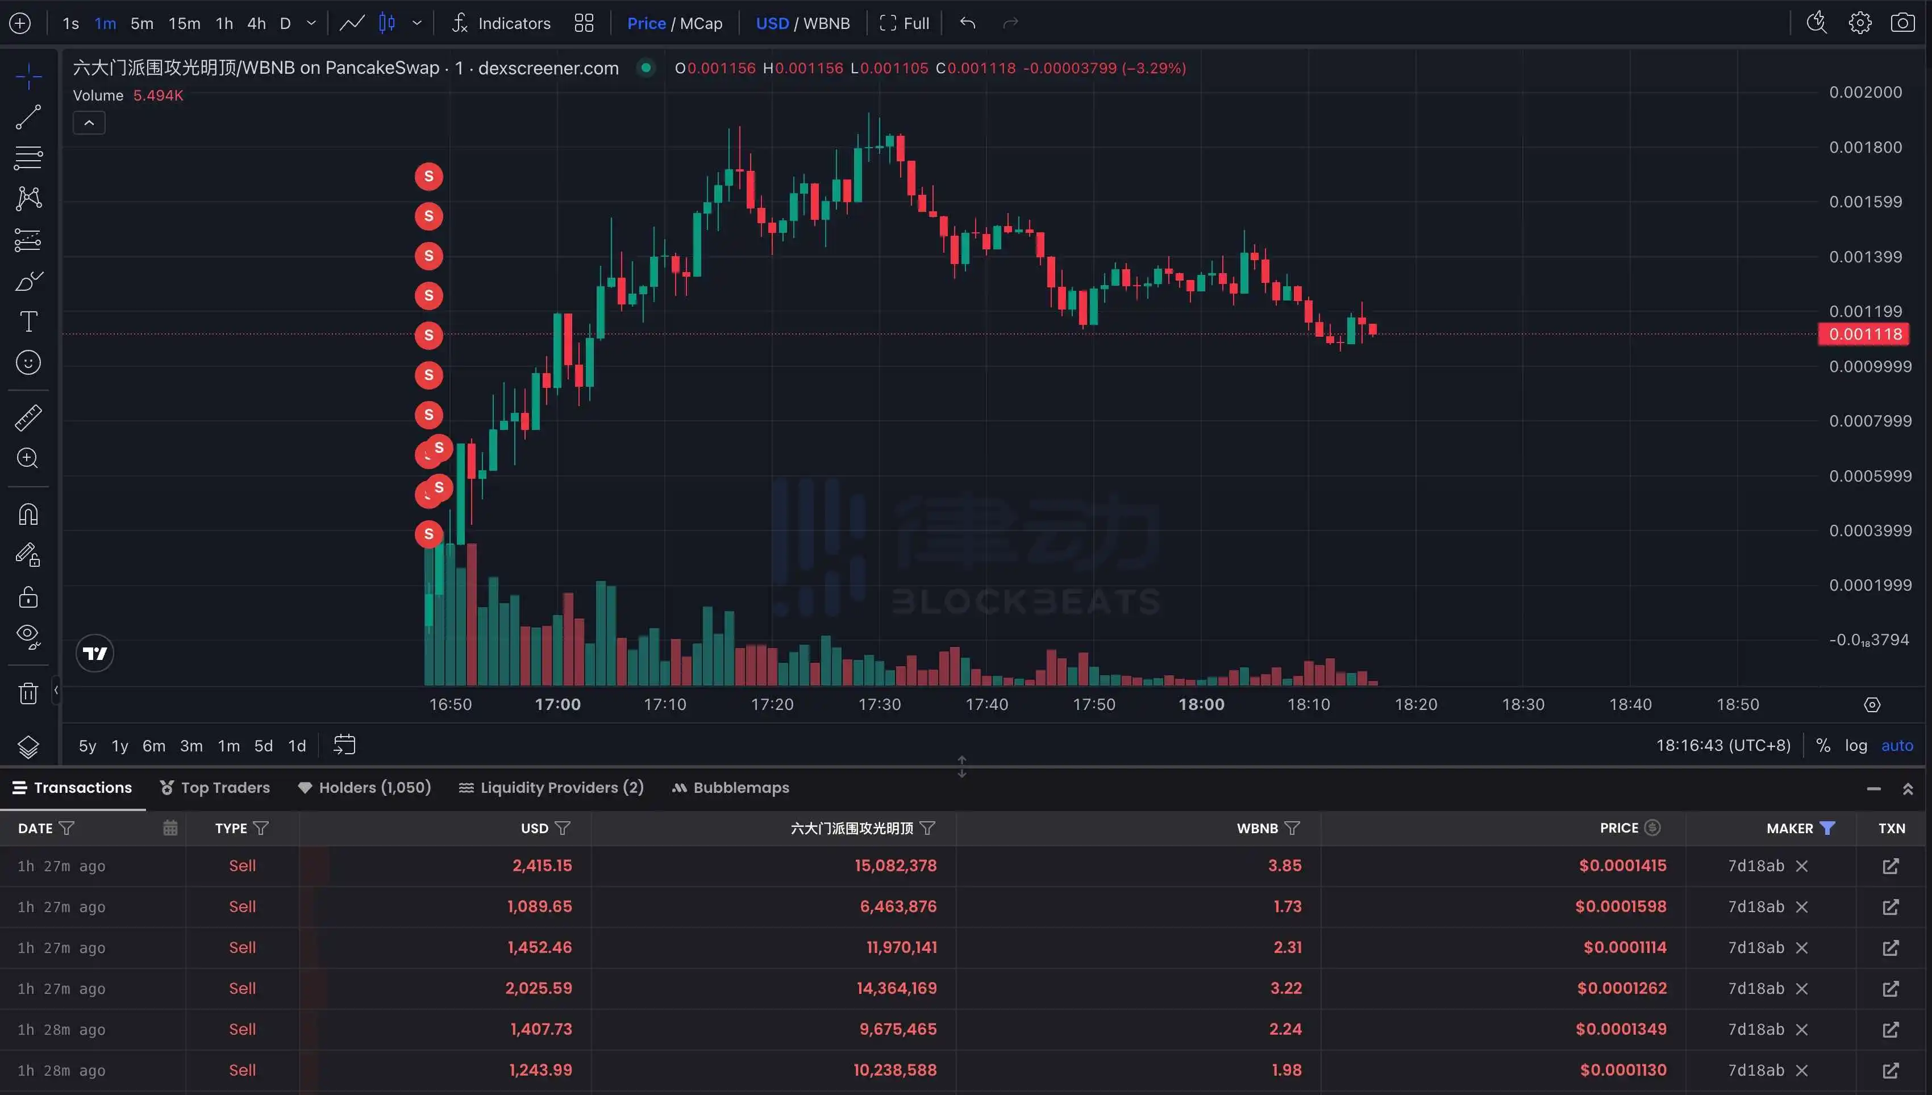
Task: Enable log price scale
Action: point(1856,745)
